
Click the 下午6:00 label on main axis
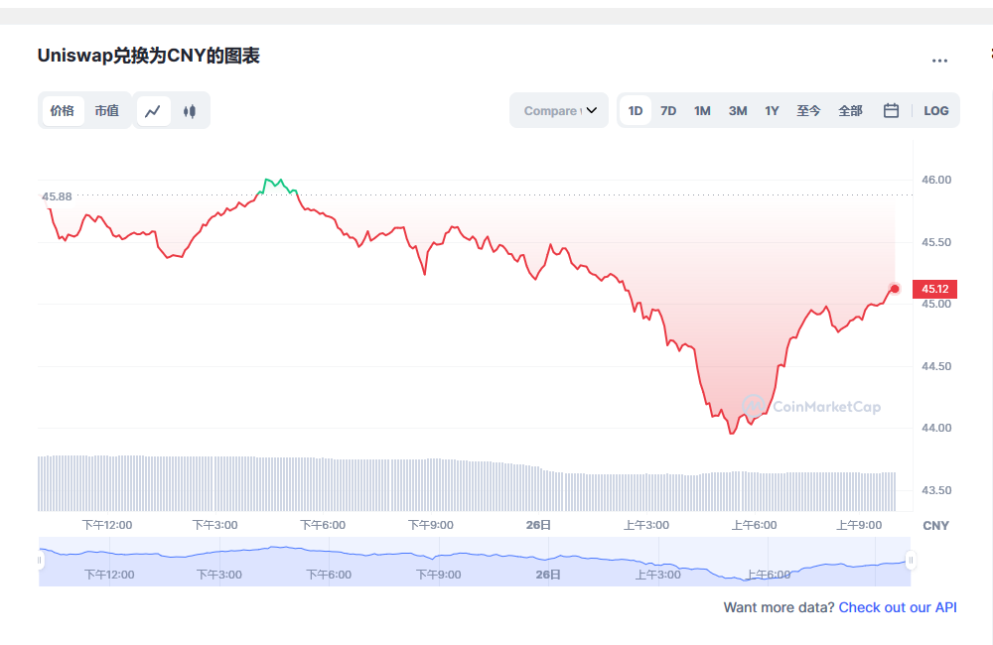tap(323, 525)
